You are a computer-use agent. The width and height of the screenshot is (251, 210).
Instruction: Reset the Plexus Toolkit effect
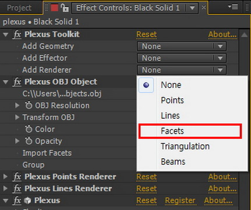click(147, 34)
